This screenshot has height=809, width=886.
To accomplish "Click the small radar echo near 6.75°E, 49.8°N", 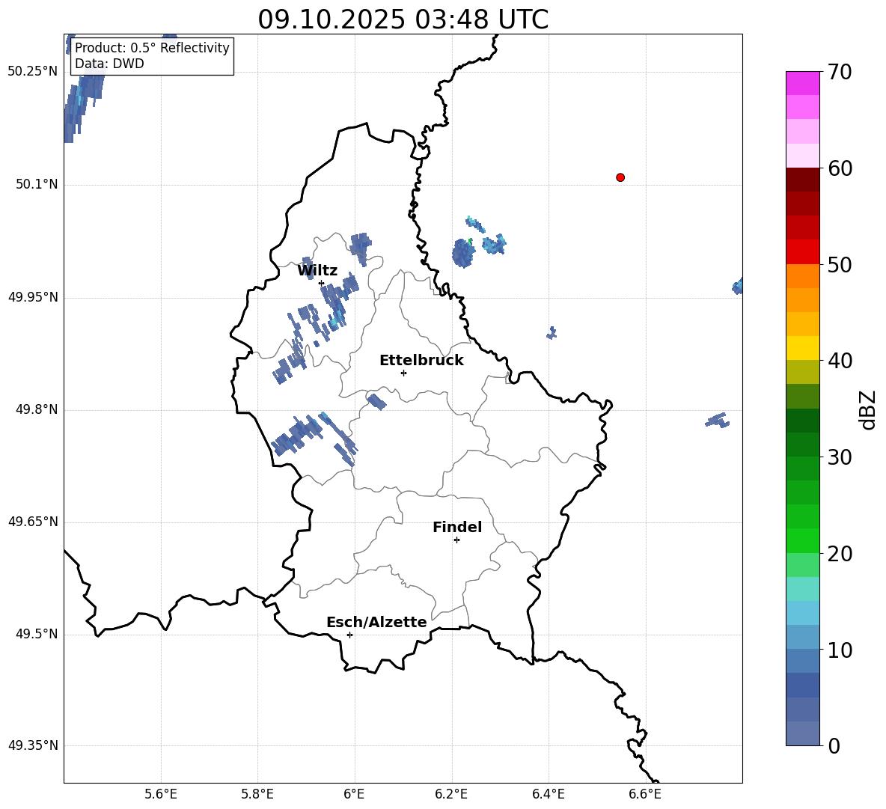I will [718, 421].
